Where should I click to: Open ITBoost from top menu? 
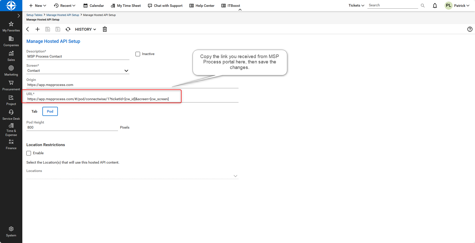tap(231, 6)
